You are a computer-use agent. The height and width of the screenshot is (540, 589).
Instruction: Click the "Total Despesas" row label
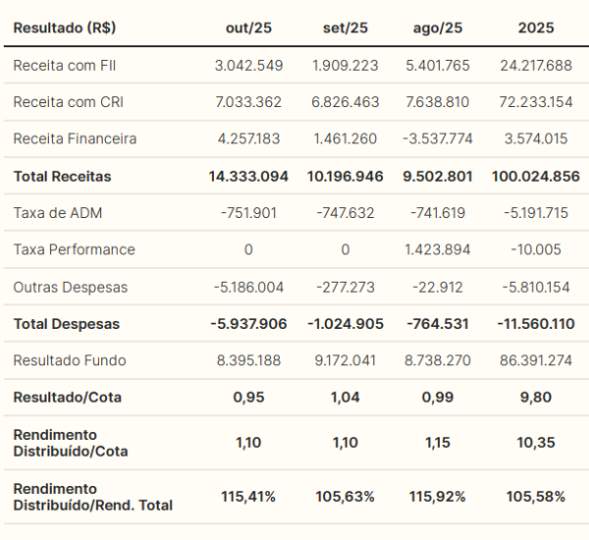pos(67,323)
